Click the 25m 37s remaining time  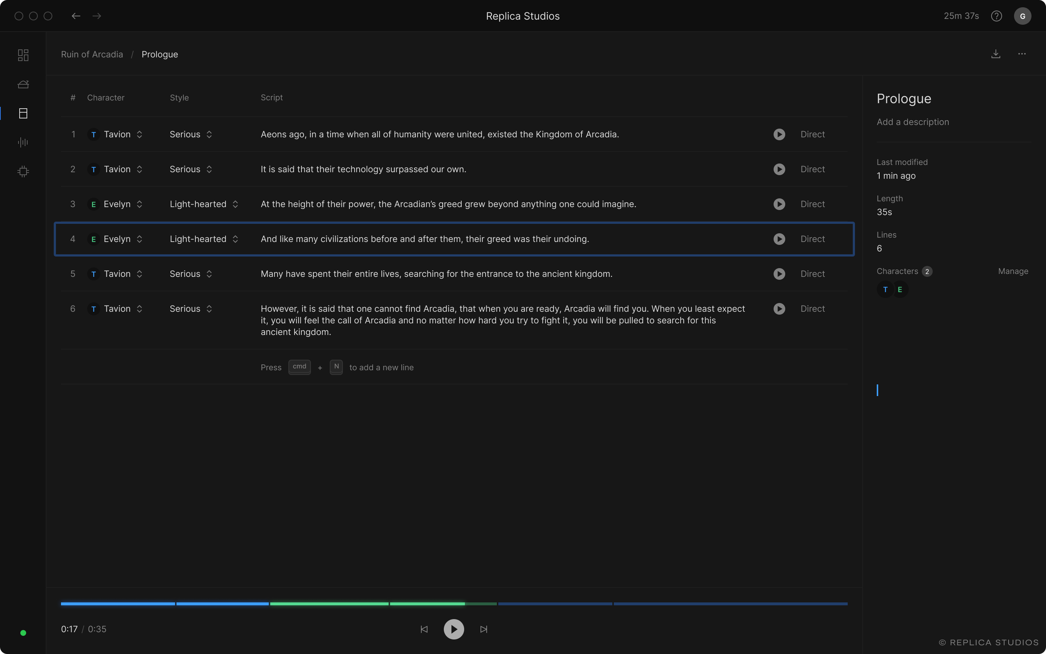click(961, 16)
